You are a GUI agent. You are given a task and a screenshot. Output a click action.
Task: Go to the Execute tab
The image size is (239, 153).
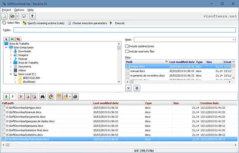coord(117,23)
